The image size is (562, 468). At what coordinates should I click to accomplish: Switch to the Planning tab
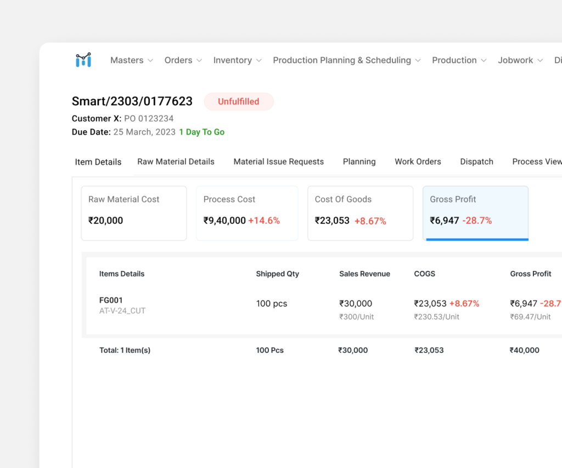pyautogui.click(x=359, y=162)
